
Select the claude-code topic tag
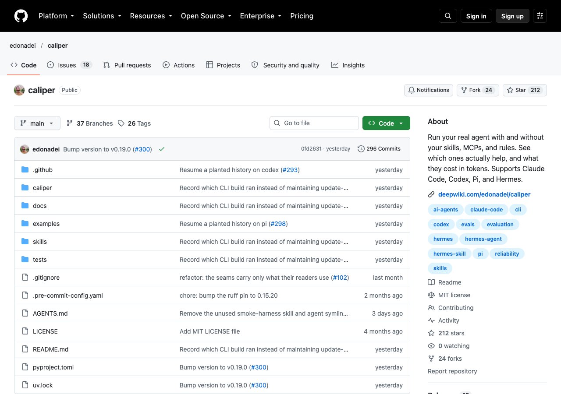(486, 210)
